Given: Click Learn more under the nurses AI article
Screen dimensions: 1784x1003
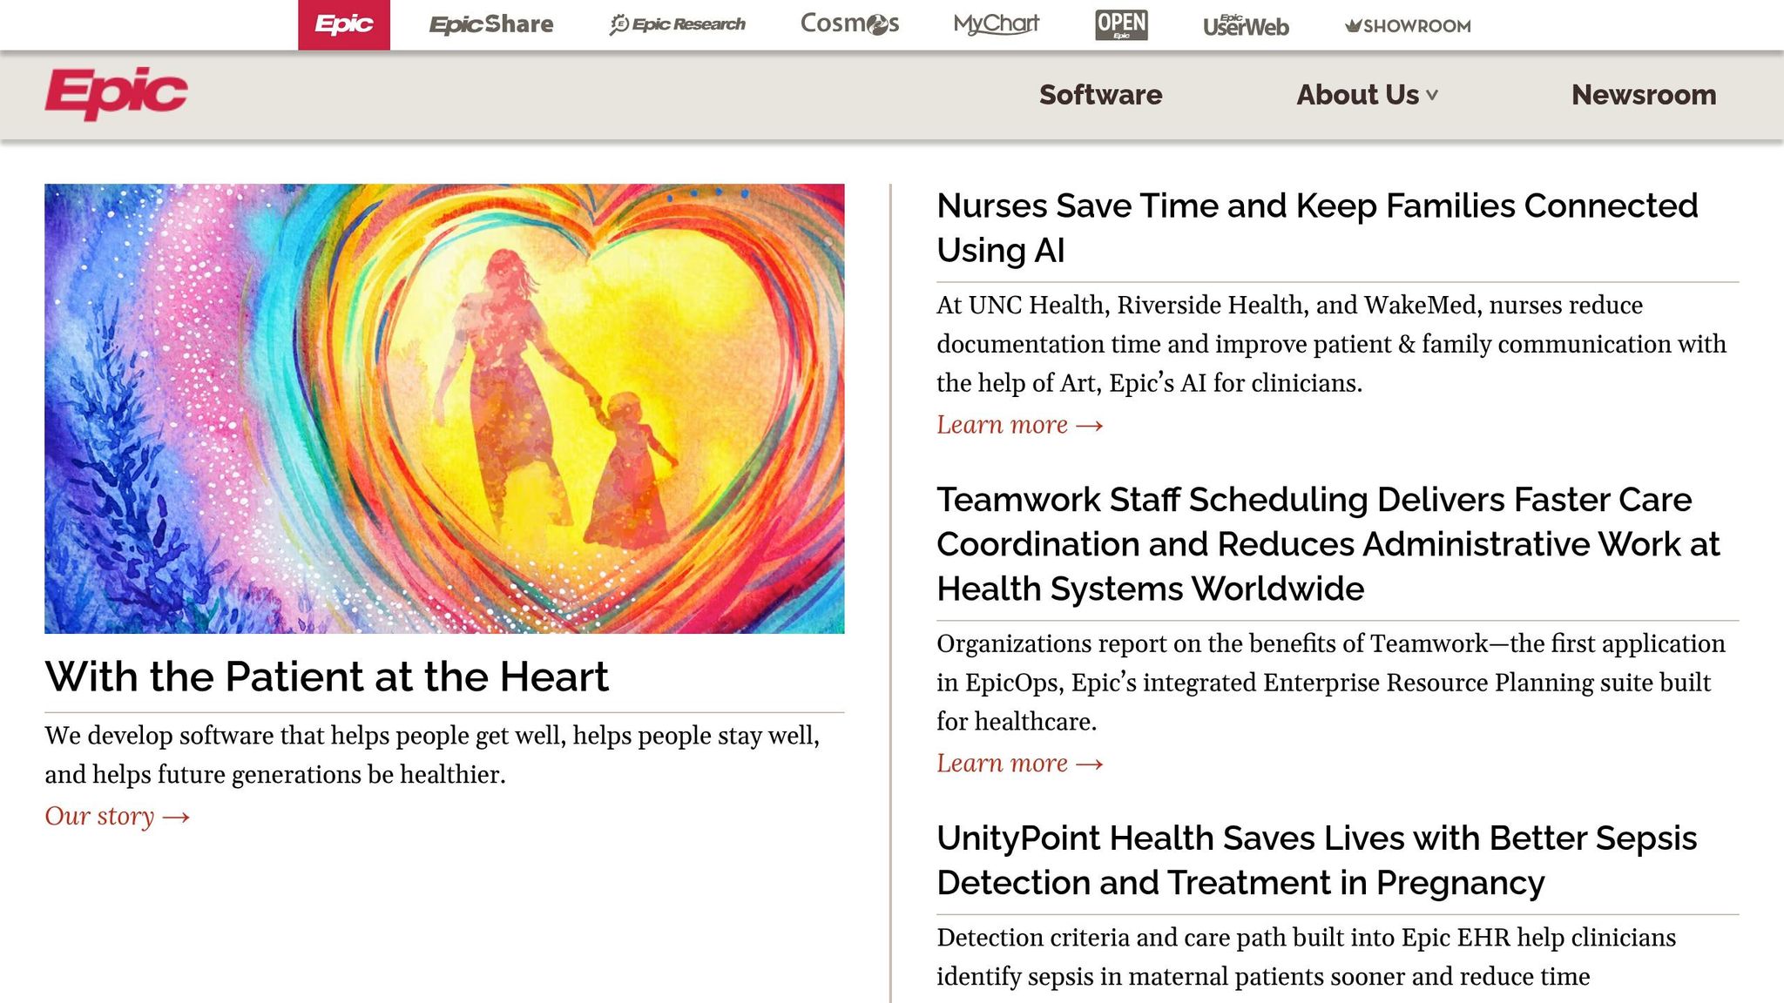Looking at the screenshot, I should (1020, 425).
